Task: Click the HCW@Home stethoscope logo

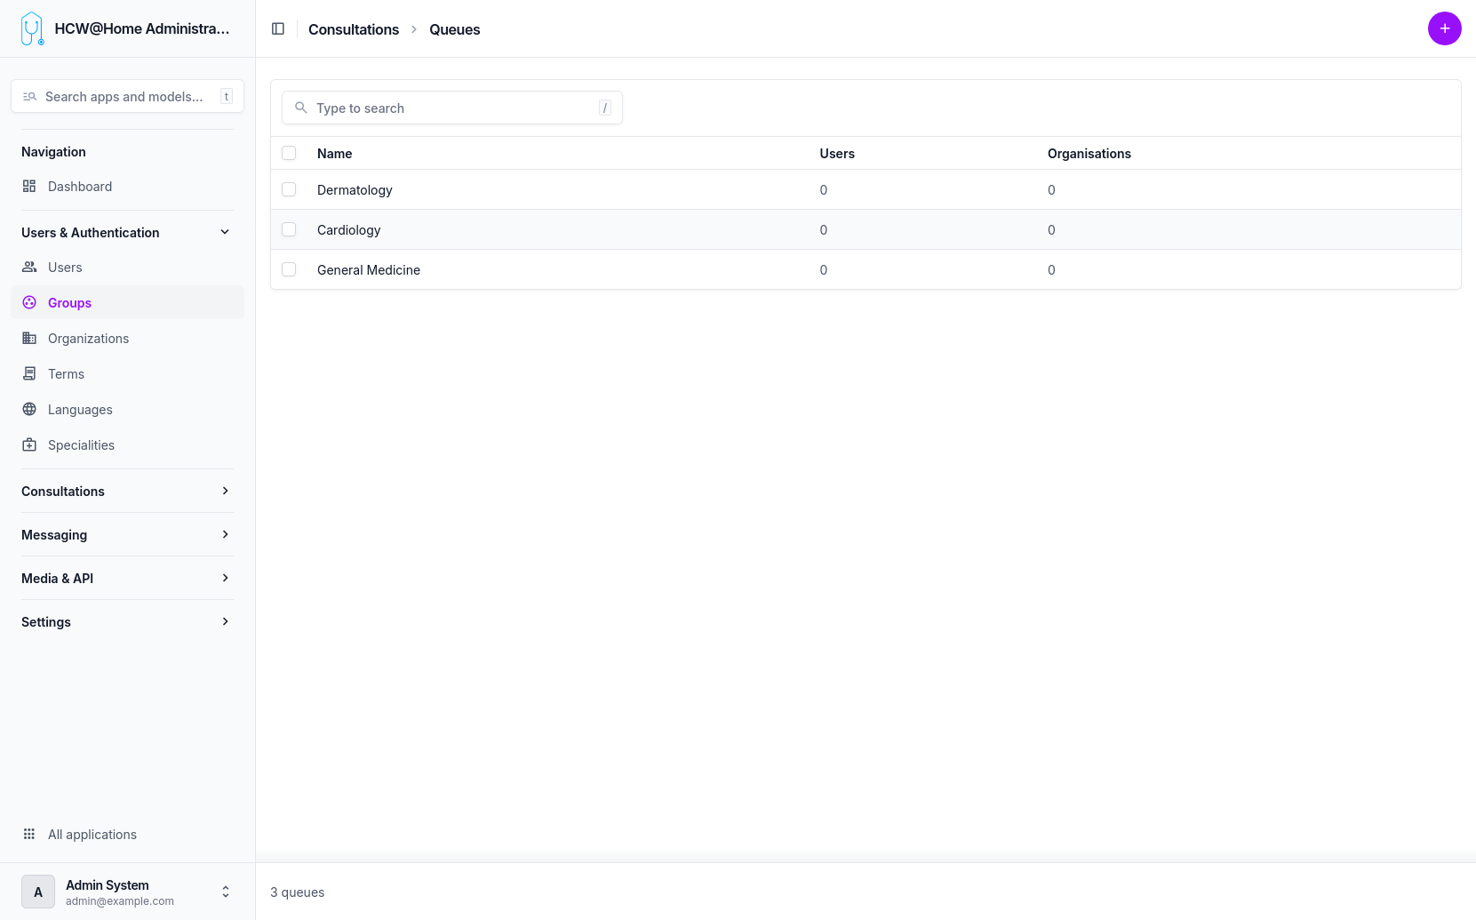Action: (32, 28)
